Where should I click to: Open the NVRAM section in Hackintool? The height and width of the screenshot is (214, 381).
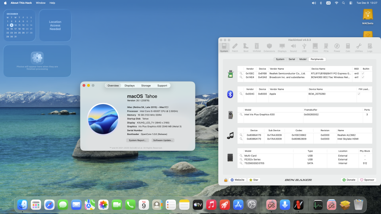[x=256, y=48]
